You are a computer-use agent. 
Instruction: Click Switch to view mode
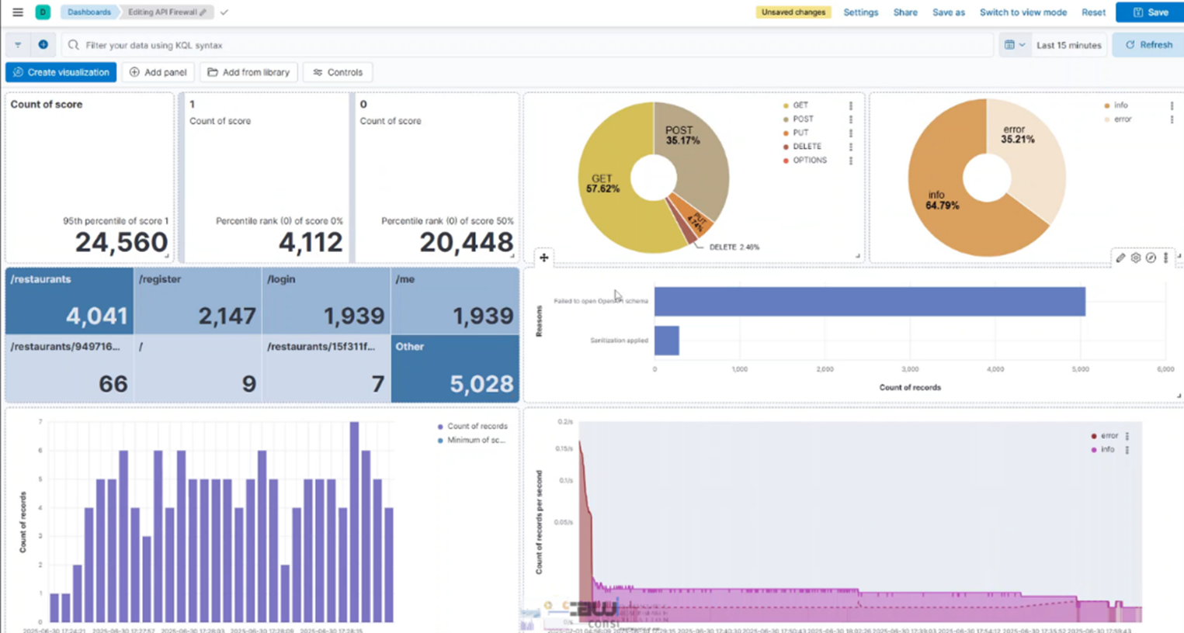point(1023,12)
